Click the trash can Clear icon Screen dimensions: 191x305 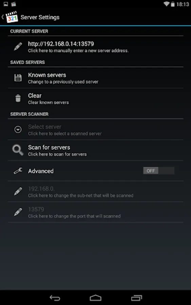pyautogui.click(x=18, y=98)
